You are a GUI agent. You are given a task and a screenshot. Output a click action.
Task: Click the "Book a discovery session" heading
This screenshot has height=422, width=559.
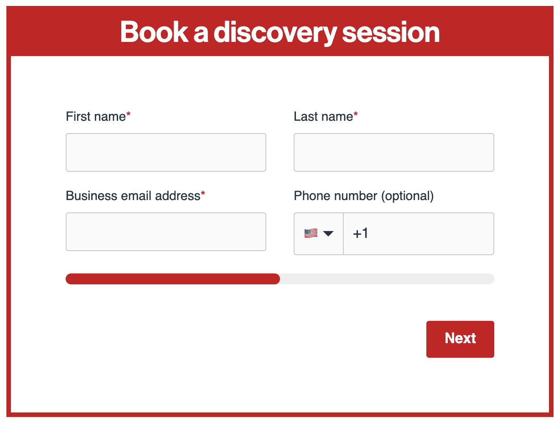coord(279,32)
